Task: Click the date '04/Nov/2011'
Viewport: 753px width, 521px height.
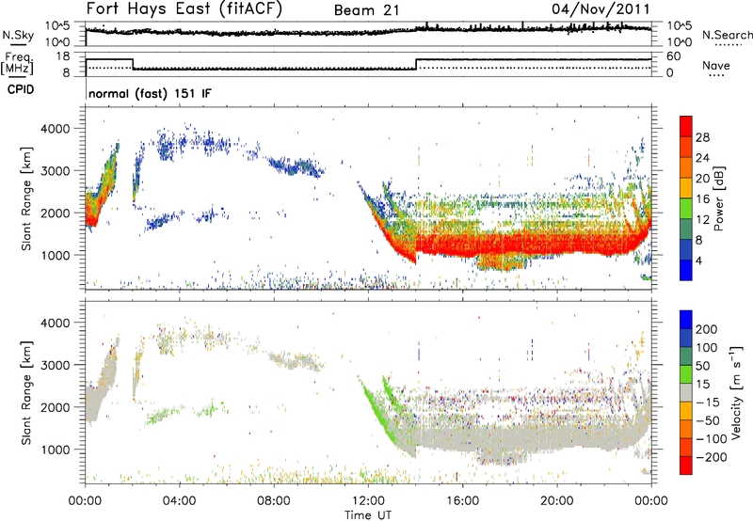Action: [x=601, y=9]
